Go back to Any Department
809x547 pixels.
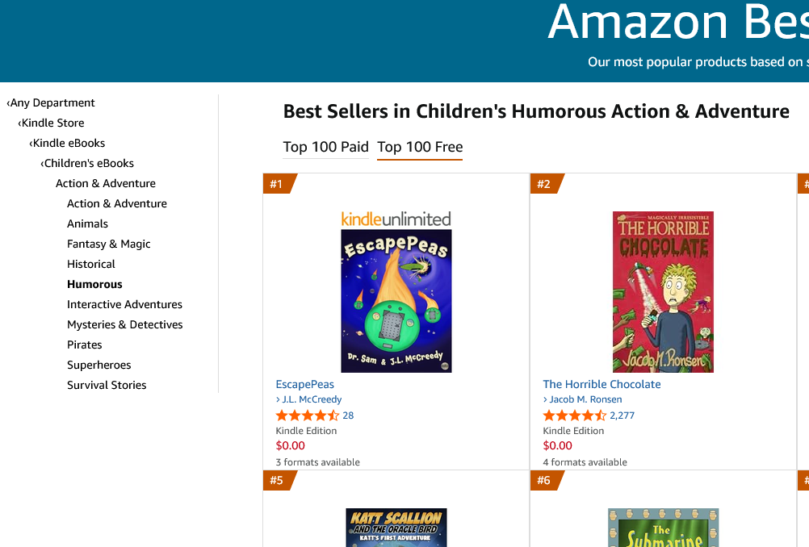[51, 102]
